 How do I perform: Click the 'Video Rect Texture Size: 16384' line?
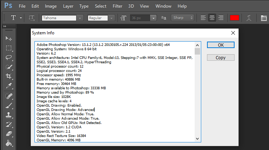pyautogui.click(x=61, y=136)
